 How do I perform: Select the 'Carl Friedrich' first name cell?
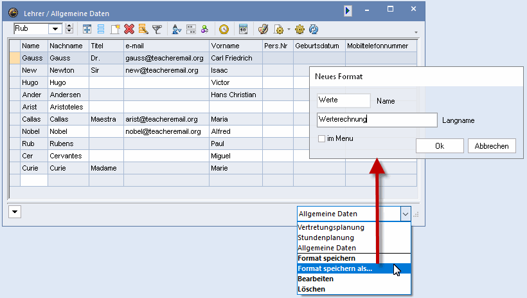coord(236,58)
